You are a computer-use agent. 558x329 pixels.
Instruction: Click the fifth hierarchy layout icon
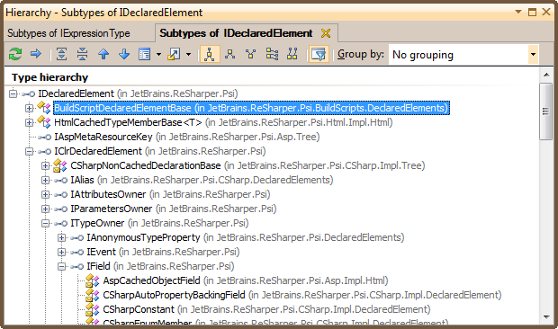click(x=292, y=54)
